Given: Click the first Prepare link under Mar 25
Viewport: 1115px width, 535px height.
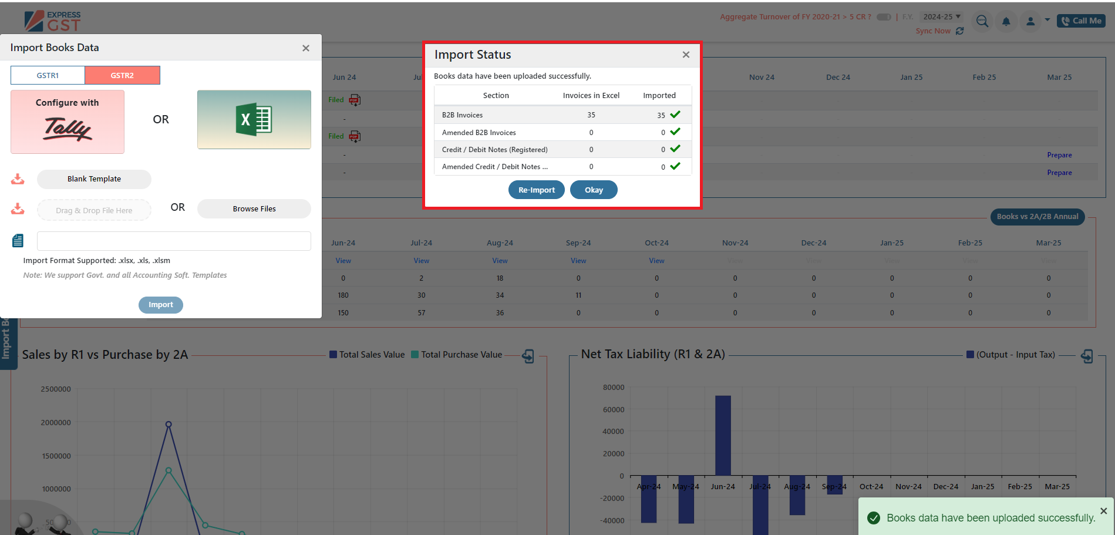Looking at the screenshot, I should coord(1059,155).
